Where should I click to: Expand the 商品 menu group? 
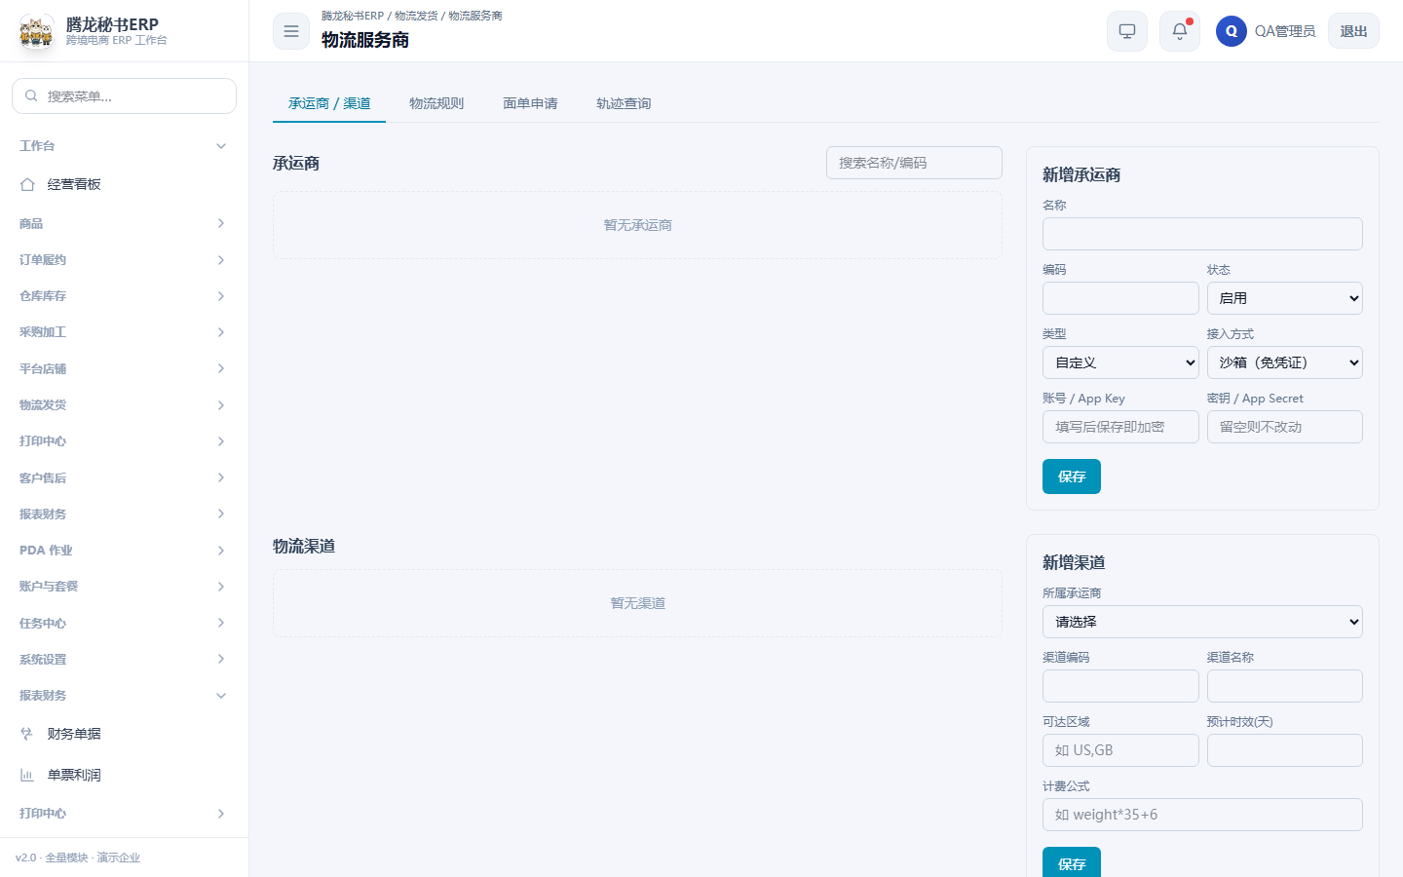pos(124,223)
